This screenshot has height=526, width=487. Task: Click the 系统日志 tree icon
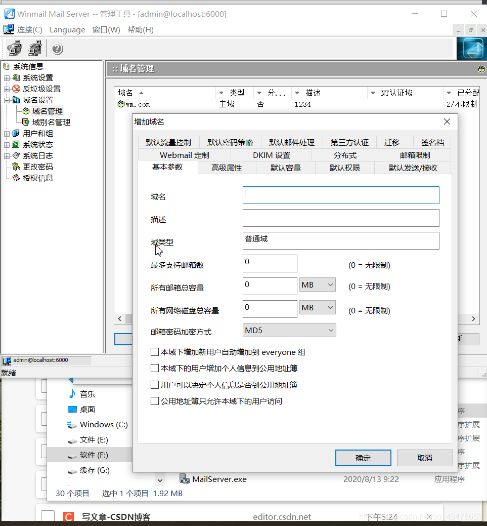click(16, 155)
